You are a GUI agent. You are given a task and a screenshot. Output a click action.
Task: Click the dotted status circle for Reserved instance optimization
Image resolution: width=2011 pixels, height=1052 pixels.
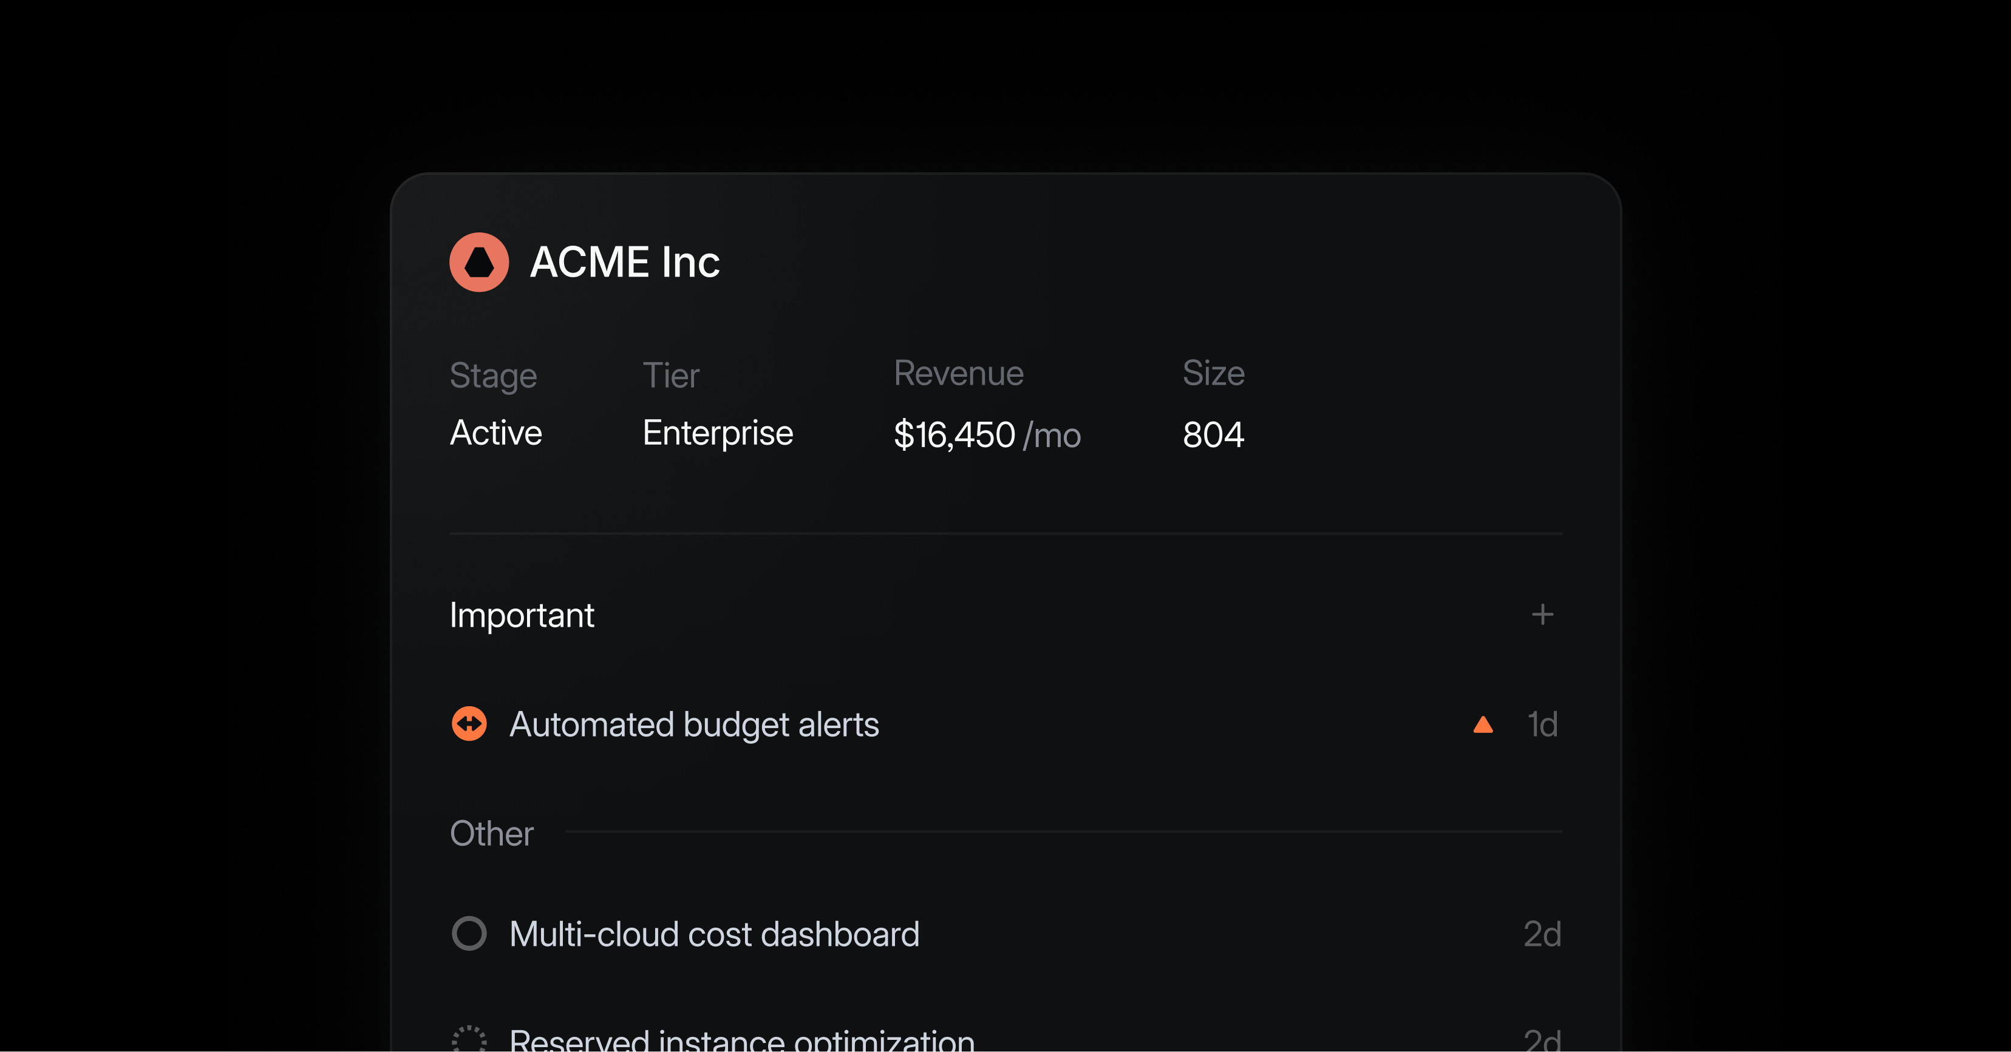(x=469, y=1039)
